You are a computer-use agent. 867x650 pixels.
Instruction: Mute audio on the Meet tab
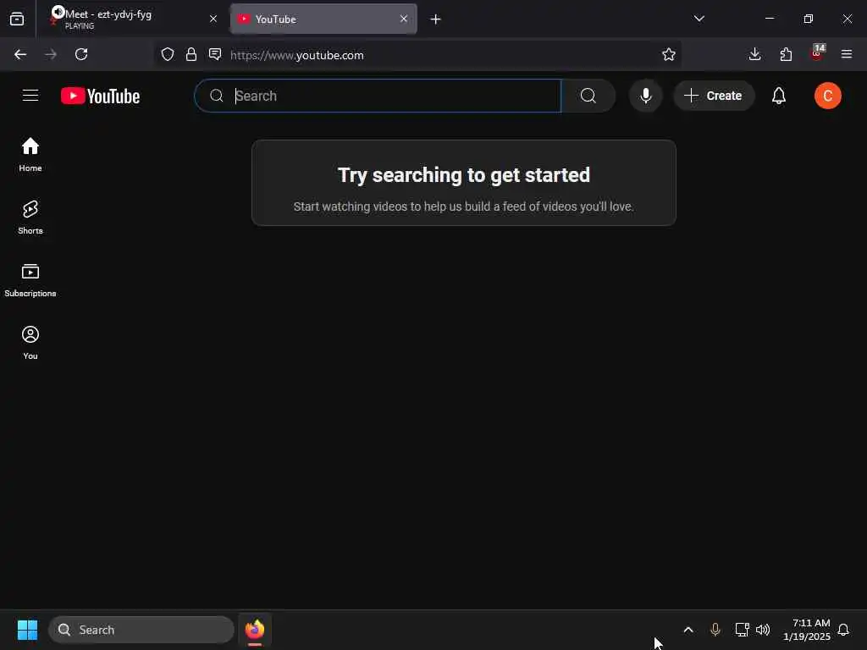(58, 12)
